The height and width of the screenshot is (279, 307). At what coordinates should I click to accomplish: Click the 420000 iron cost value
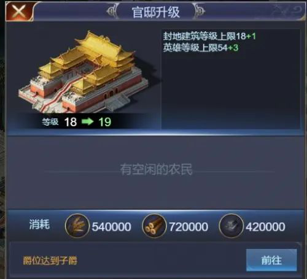(265, 227)
